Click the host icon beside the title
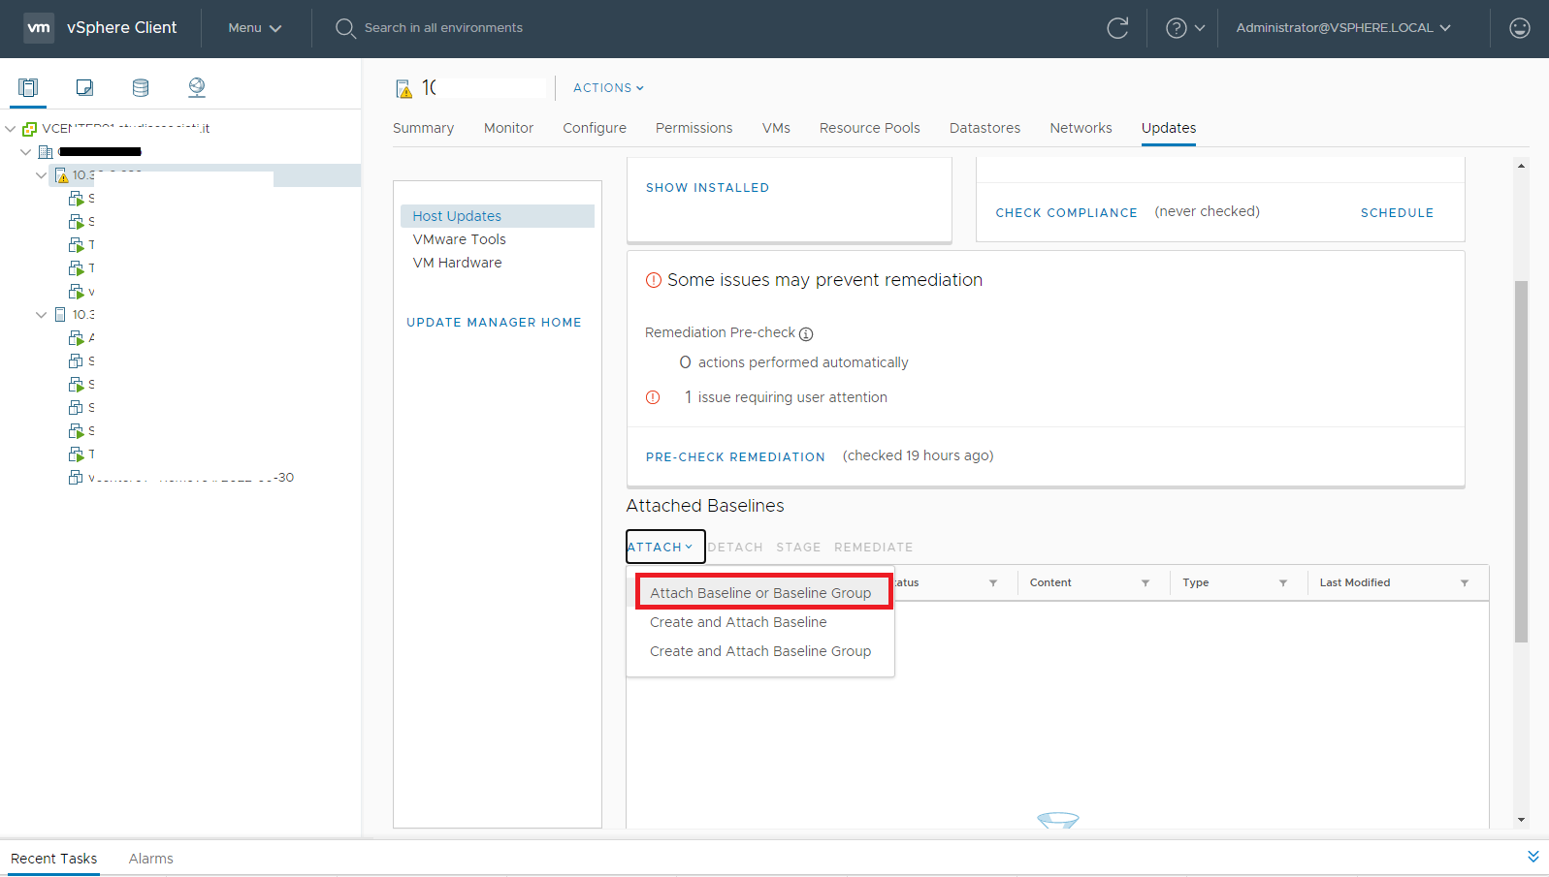This screenshot has height=877, width=1549. tap(404, 89)
